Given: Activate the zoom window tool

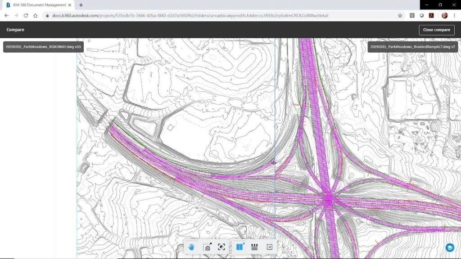Looking at the screenshot, I should [207, 247].
